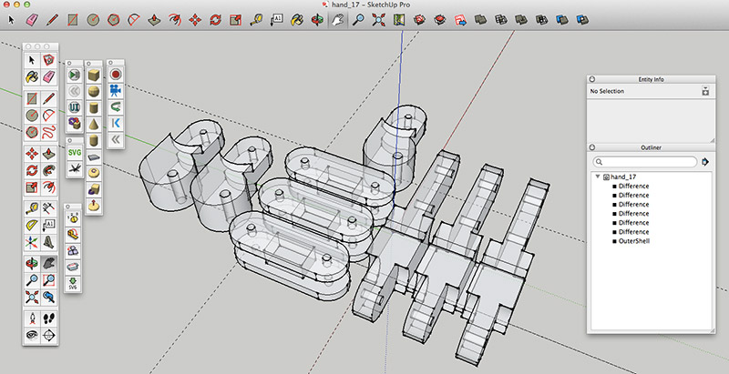Select the hand_17 root node in Outliner
729x374 pixels.
coord(622,177)
